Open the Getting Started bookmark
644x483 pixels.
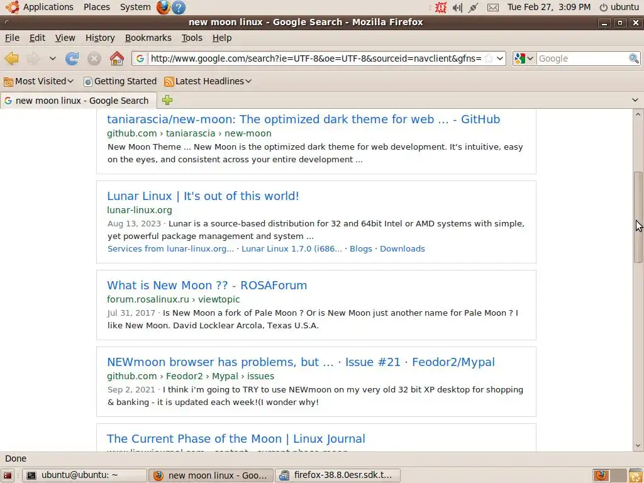[x=120, y=81]
